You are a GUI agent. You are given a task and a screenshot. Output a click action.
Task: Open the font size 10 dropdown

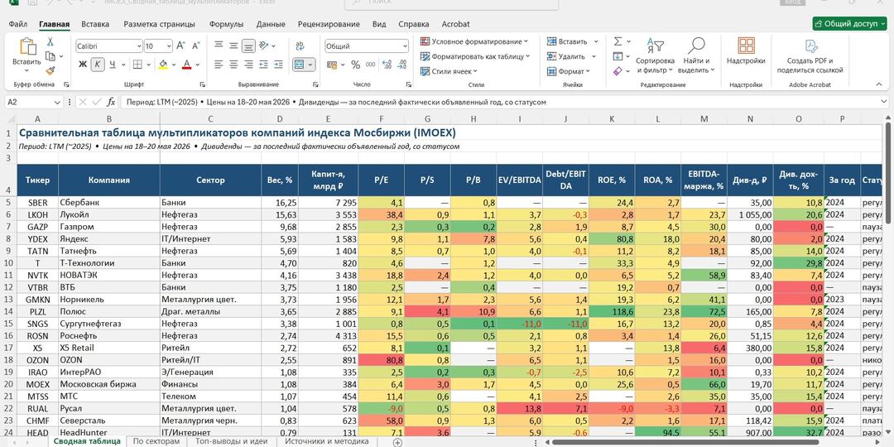[169, 46]
